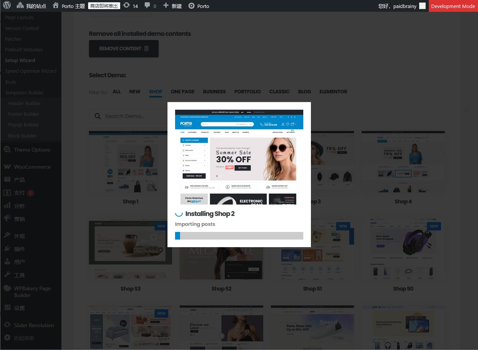This screenshot has width=478, height=350.
Task: Open Speed Optimize Wizard in the sidebar
Action: pyautogui.click(x=31, y=71)
